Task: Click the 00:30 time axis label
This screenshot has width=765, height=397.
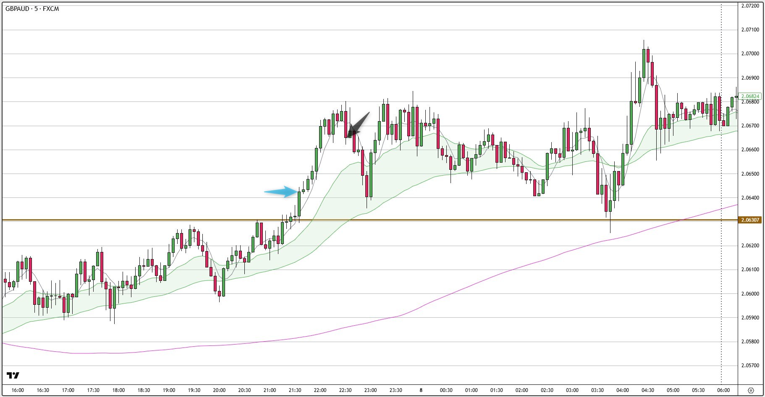Action: point(446,390)
